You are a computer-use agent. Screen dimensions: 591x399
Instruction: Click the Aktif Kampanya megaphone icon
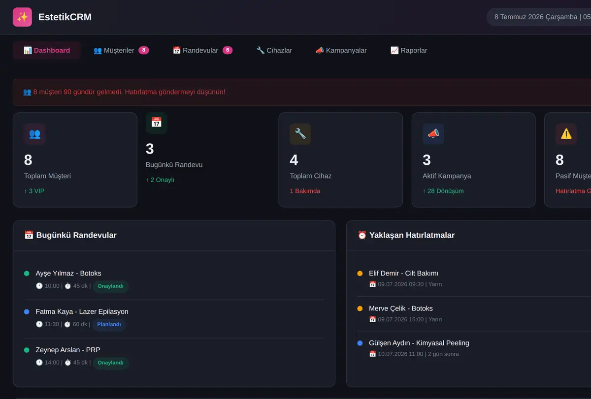(433, 134)
